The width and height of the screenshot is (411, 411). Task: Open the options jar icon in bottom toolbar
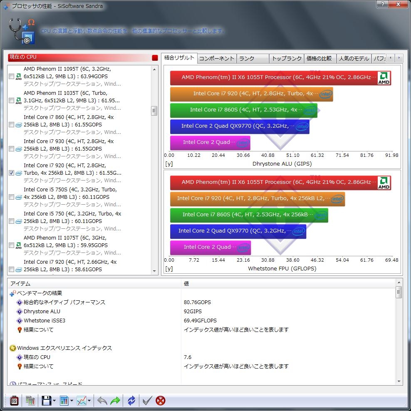[14, 401]
